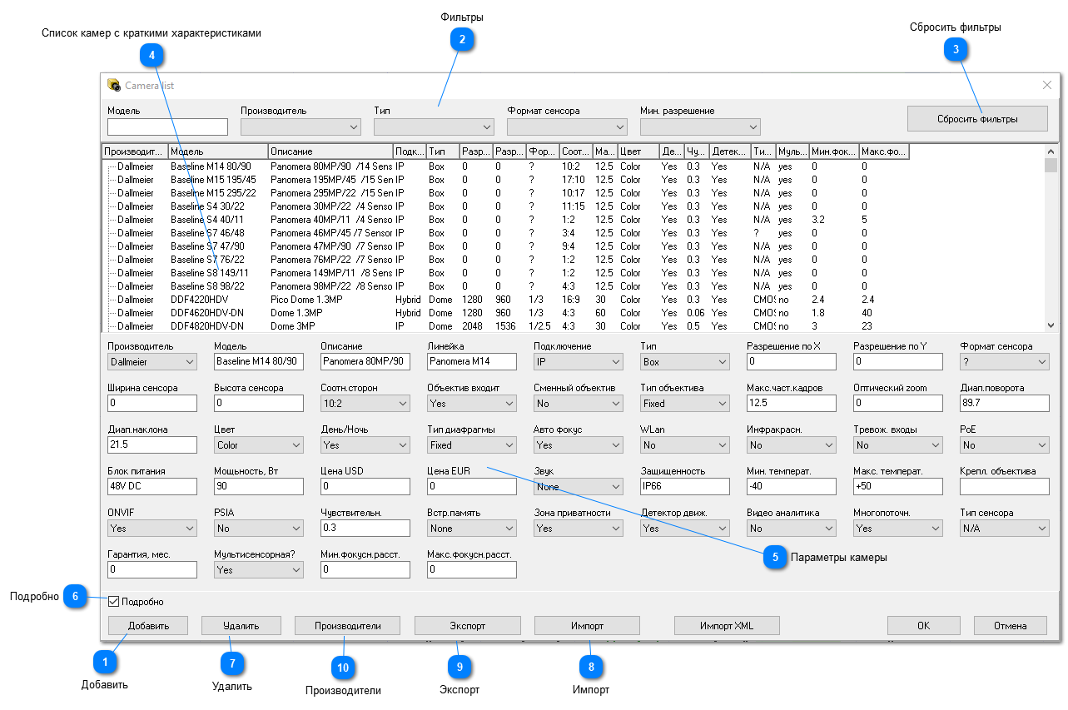Sort by the Тип column header
The image size is (1068, 710).
click(443, 152)
